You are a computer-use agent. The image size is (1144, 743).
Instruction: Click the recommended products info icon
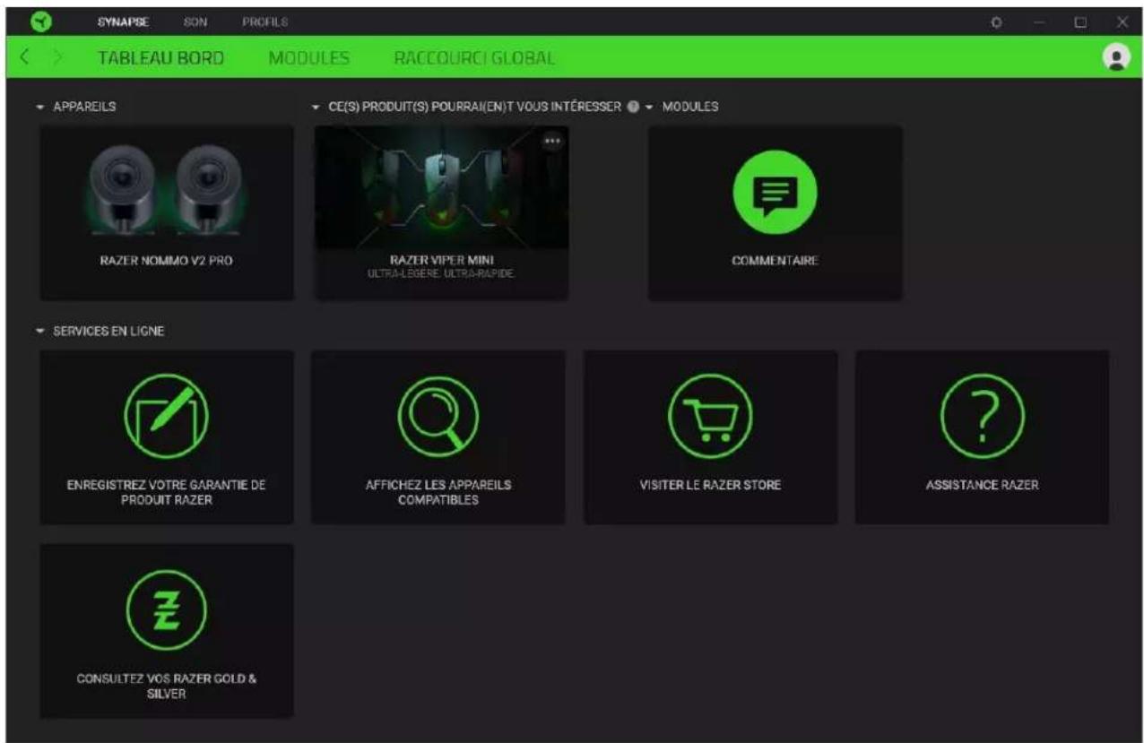click(633, 107)
